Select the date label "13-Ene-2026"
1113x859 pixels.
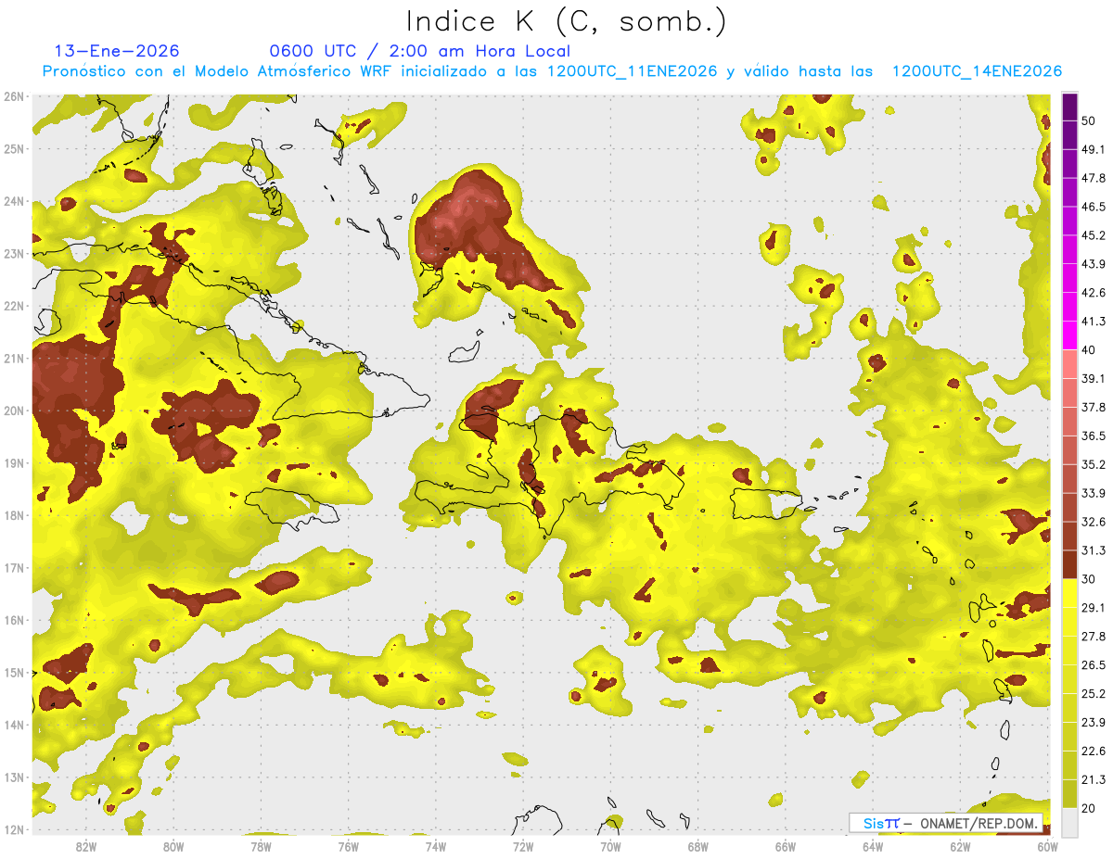[x=117, y=51]
